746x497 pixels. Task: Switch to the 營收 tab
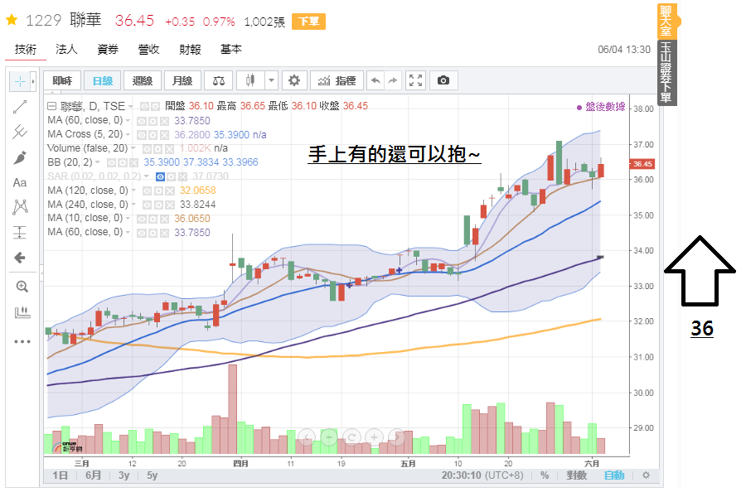click(148, 49)
